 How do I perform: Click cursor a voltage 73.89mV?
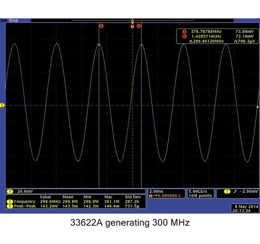(244, 31)
